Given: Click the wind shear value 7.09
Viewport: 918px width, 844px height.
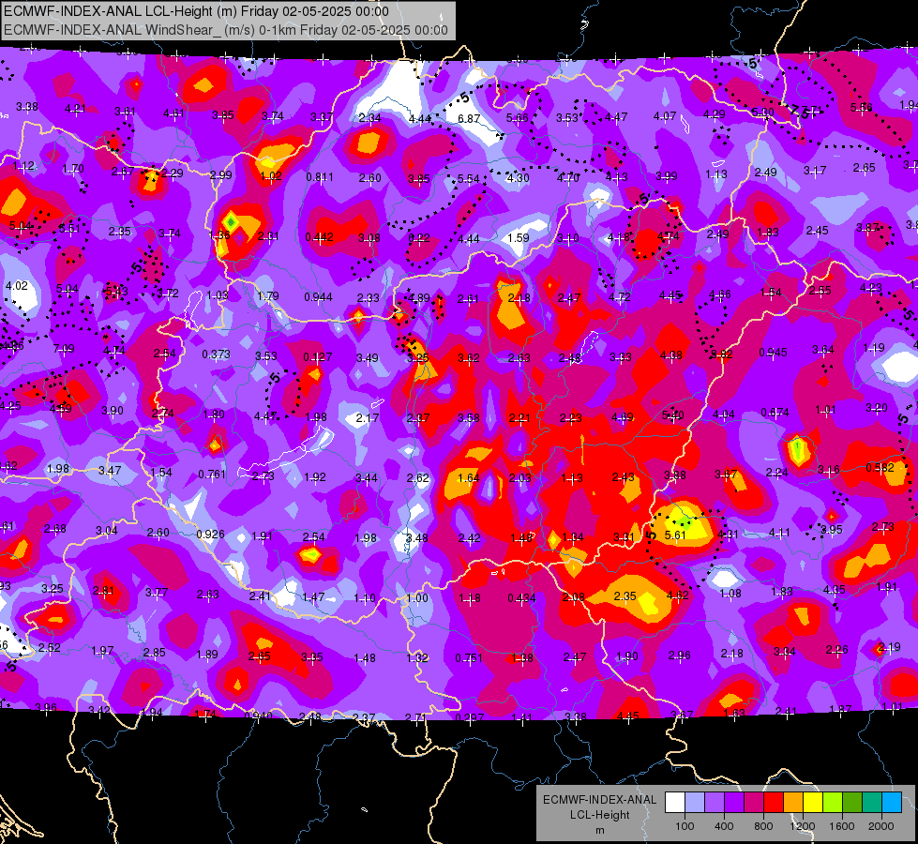Looking at the screenshot, I should click(64, 349).
